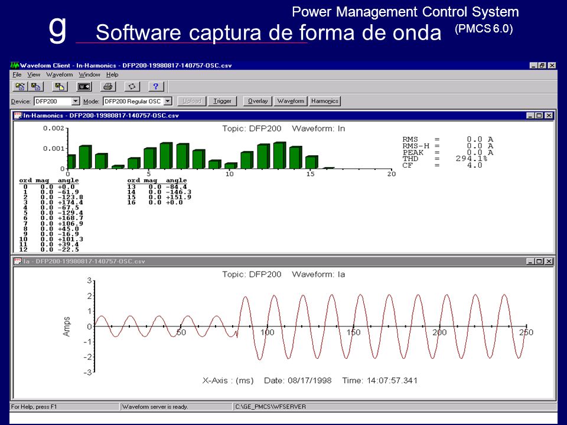Screen dimensions: 567x425
Task: Click the 'C:\GE_PMCS\WFSERVER' status bar path
Action: tap(271, 407)
